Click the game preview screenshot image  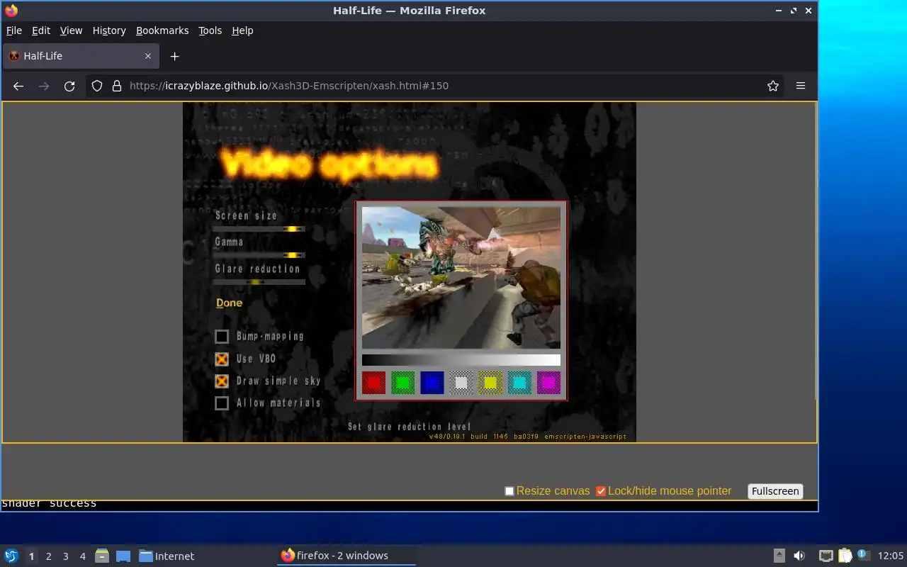461,277
